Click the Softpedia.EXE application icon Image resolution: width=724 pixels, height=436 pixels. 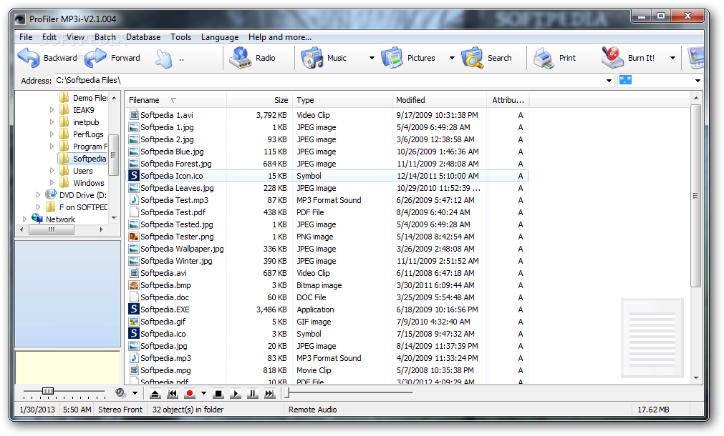pos(134,309)
